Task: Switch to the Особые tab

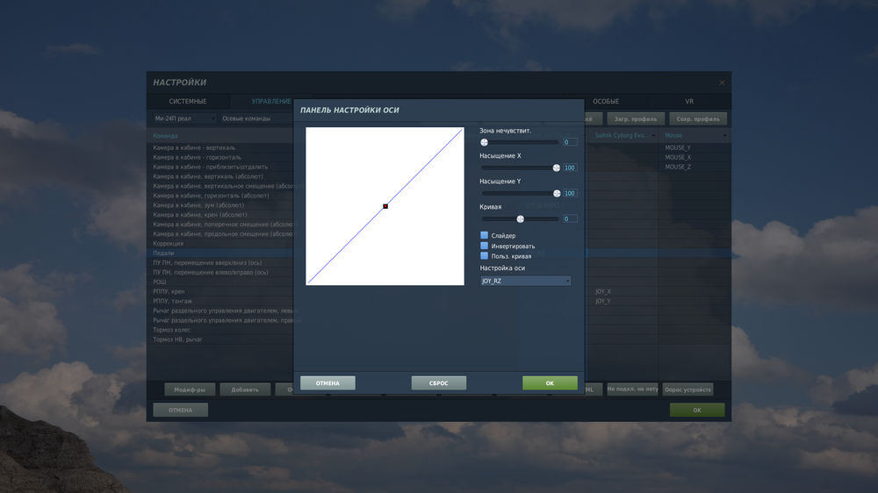Action: coord(606,101)
